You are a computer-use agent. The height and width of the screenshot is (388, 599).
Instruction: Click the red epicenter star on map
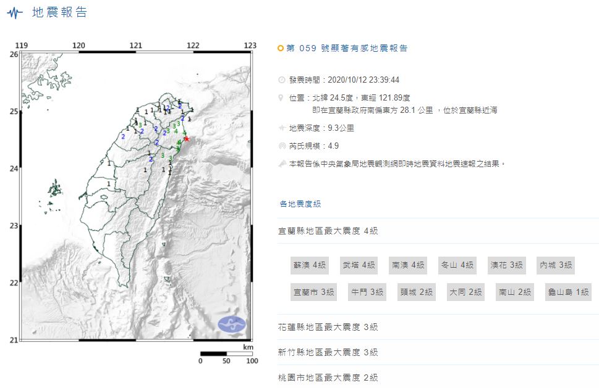click(187, 139)
